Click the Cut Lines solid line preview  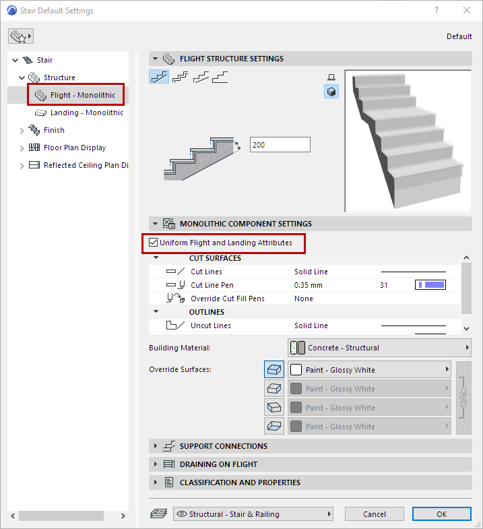click(413, 272)
